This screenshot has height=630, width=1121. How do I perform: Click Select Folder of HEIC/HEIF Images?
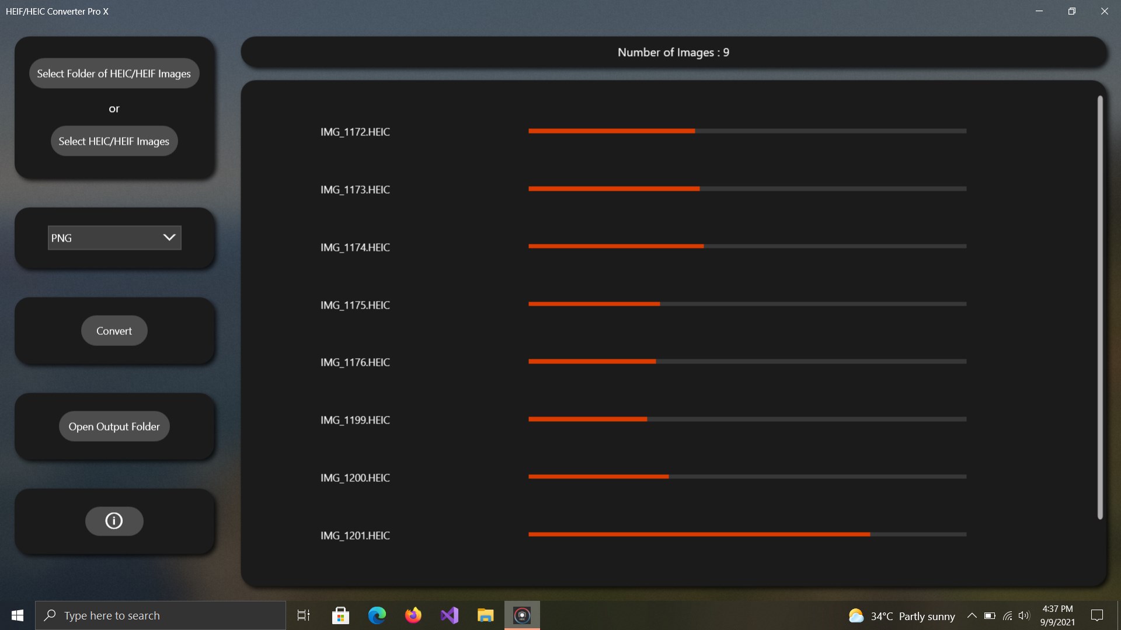point(114,73)
